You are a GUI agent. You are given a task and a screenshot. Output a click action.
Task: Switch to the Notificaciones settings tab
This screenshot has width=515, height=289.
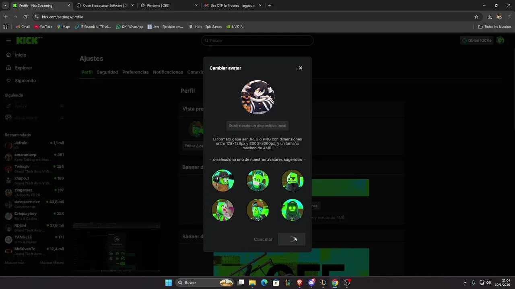(168, 72)
